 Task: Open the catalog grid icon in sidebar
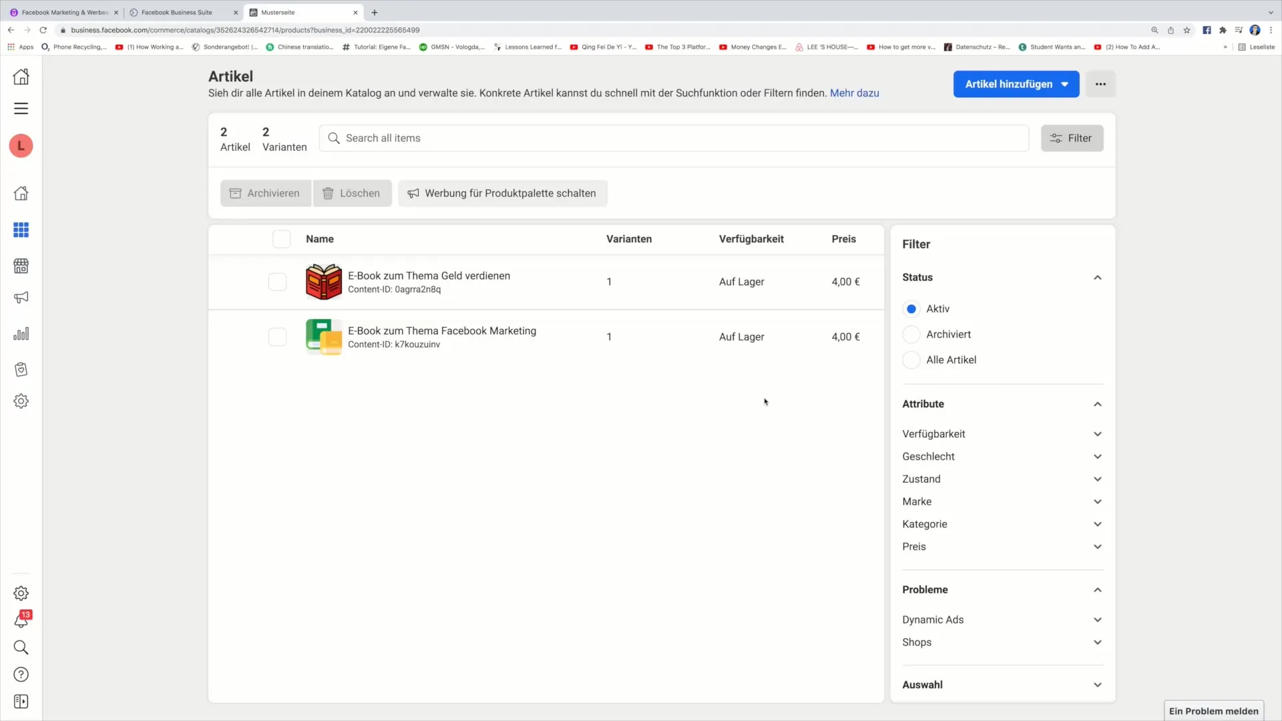point(21,230)
